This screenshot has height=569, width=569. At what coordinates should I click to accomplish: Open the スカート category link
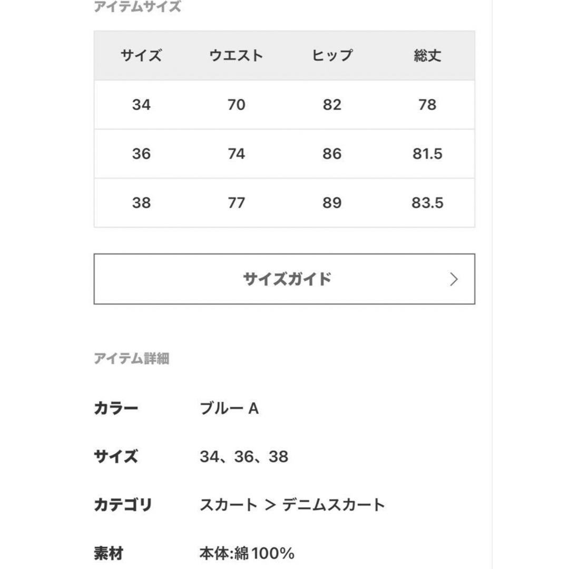pyautogui.click(x=229, y=505)
